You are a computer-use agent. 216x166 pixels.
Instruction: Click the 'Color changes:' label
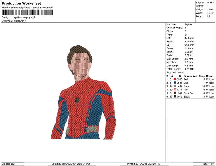[x=175, y=28]
